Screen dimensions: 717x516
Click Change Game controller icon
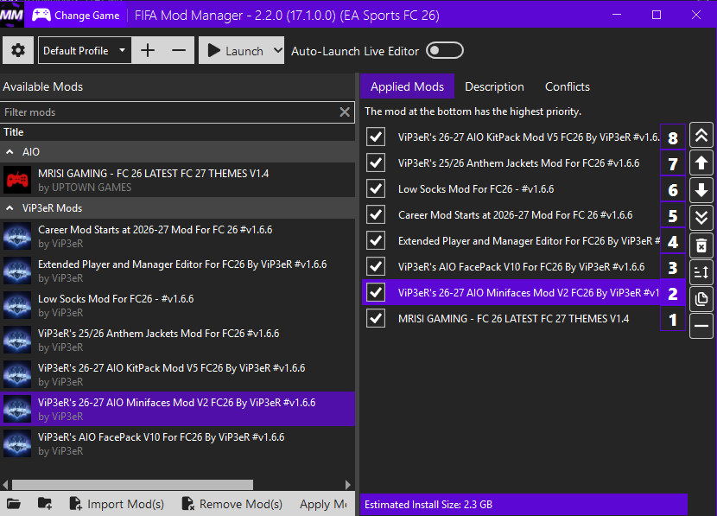pyautogui.click(x=41, y=15)
